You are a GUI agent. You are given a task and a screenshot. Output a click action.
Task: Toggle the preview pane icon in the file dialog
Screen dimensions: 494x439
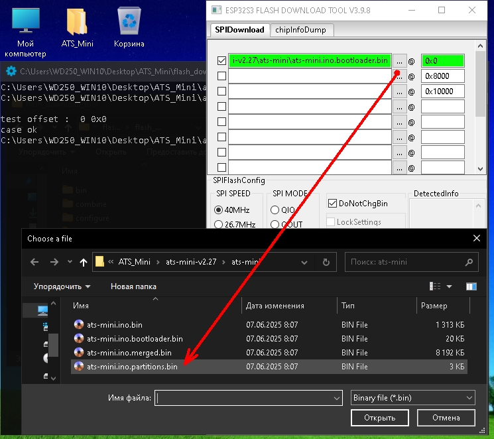pos(471,286)
